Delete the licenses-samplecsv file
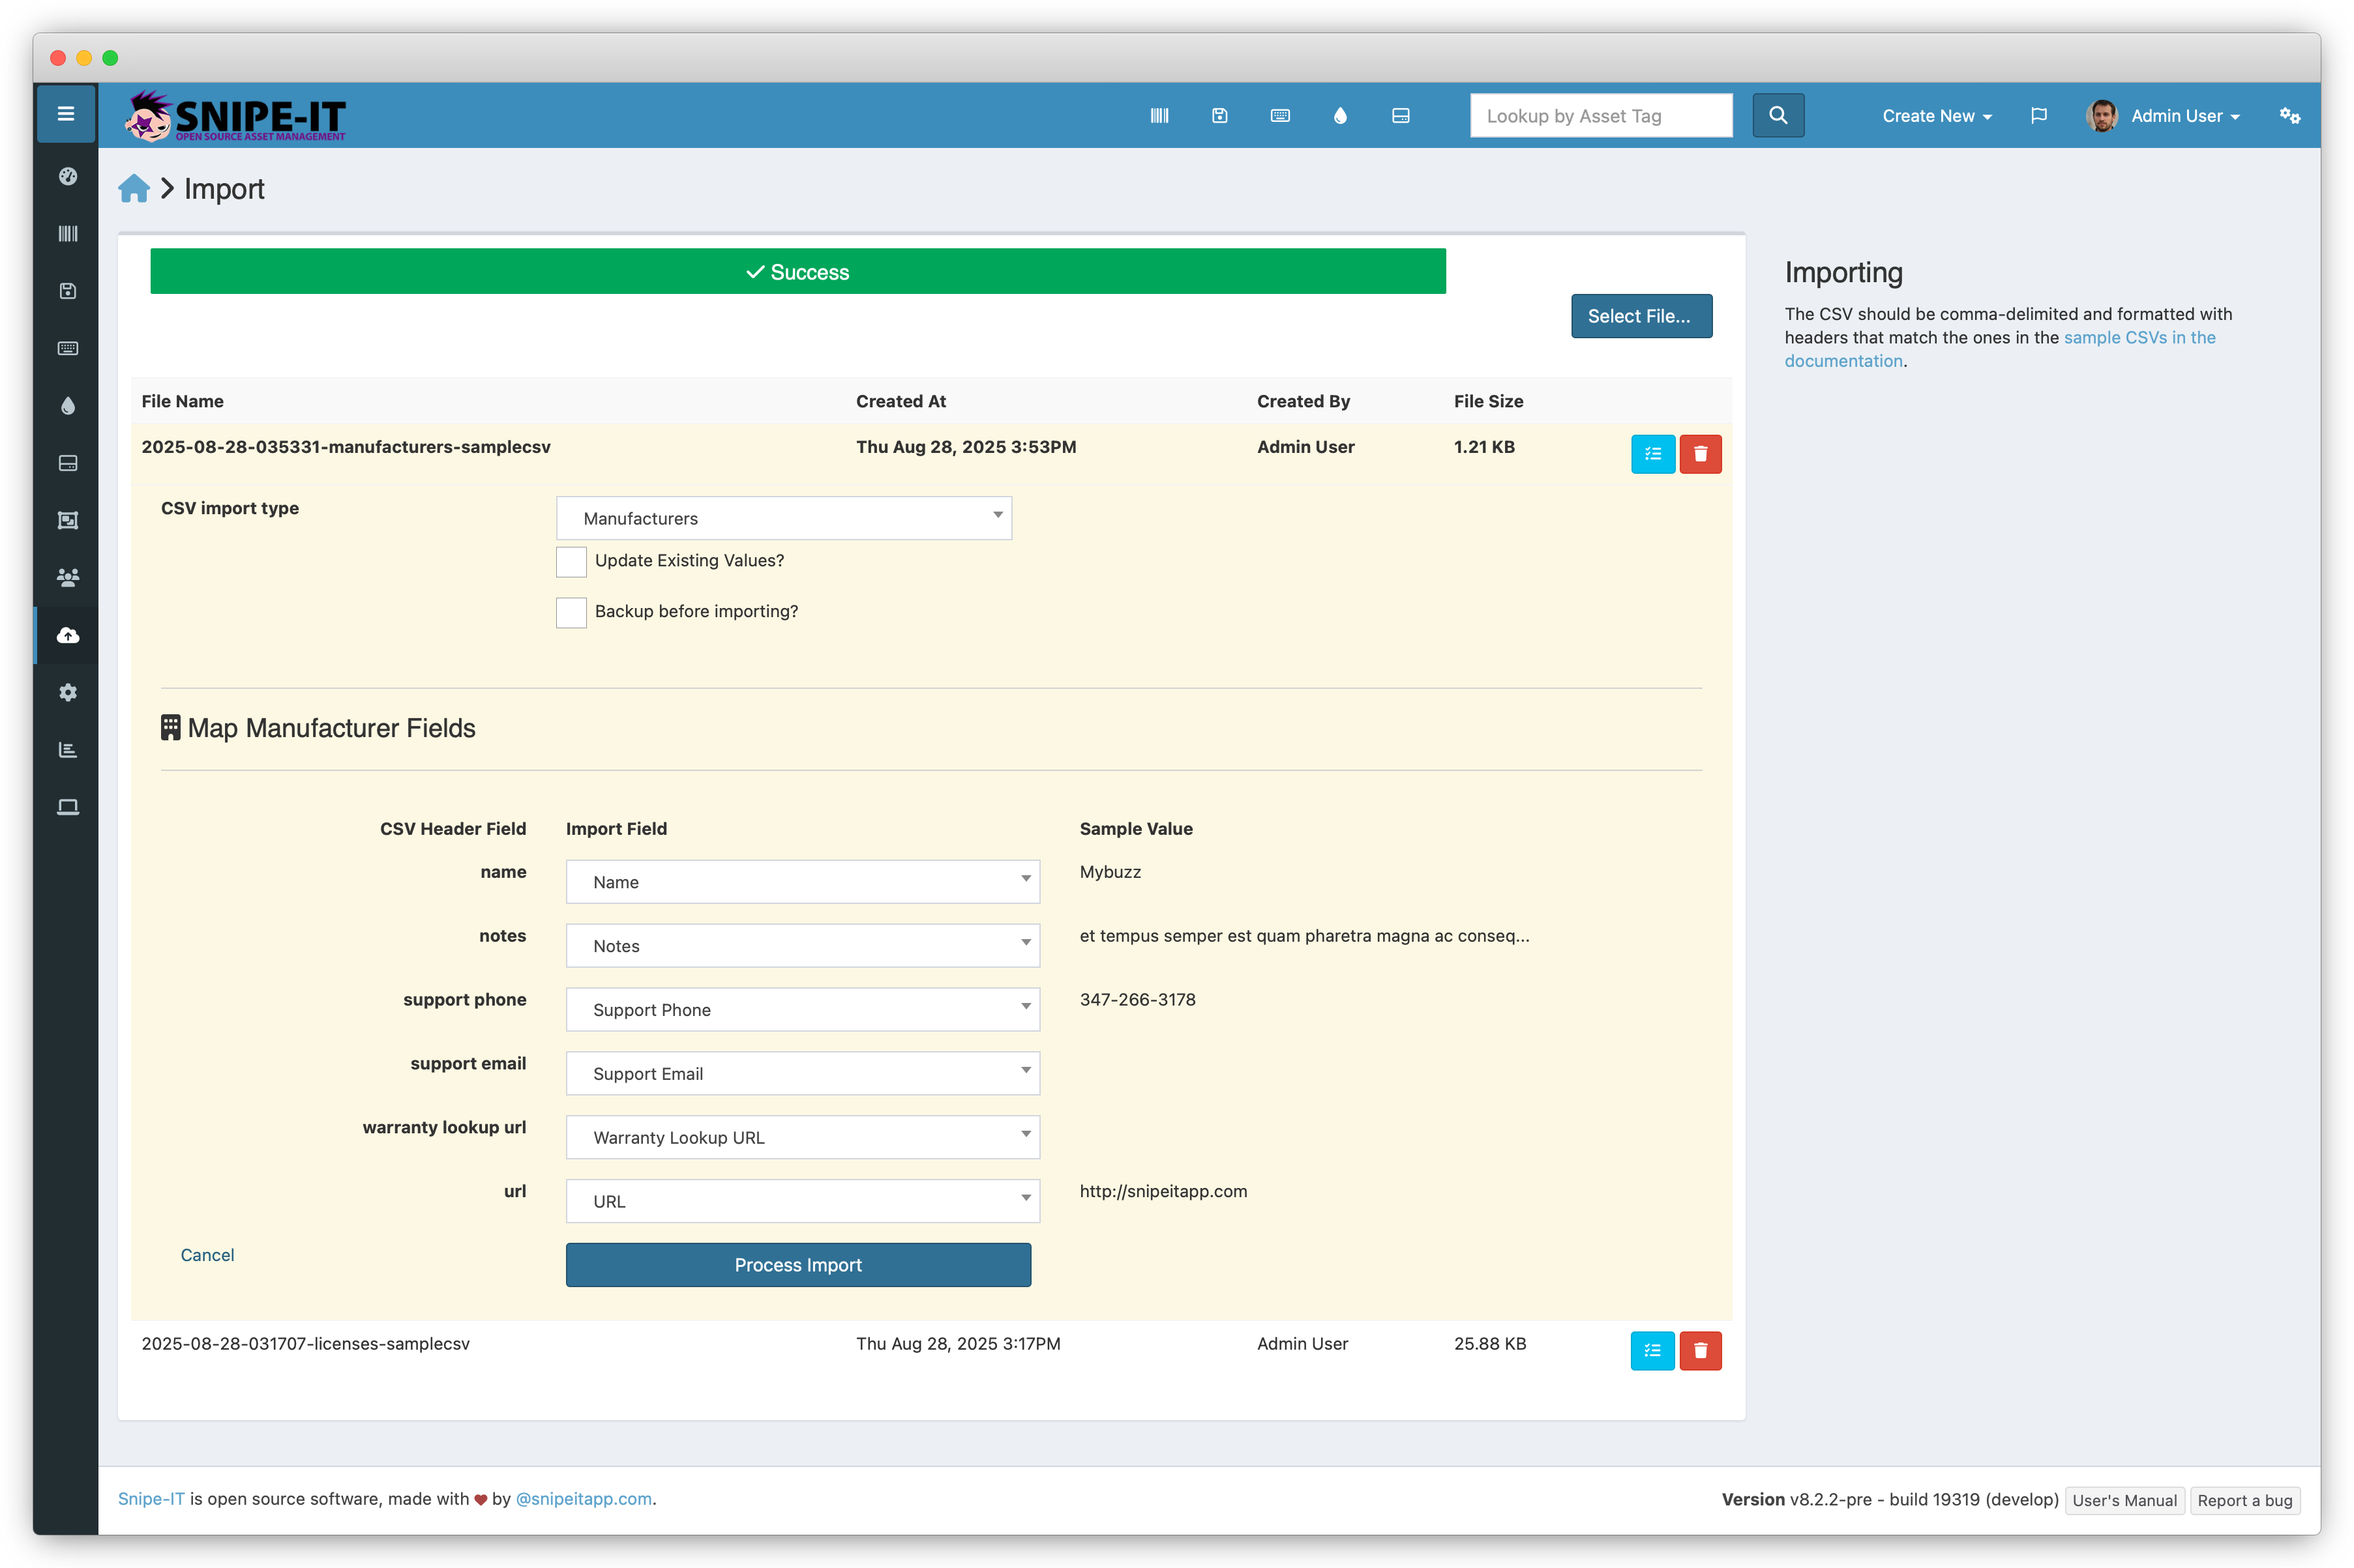The width and height of the screenshot is (2354, 1568). pyautogui.click(x=1700, y=1351)
